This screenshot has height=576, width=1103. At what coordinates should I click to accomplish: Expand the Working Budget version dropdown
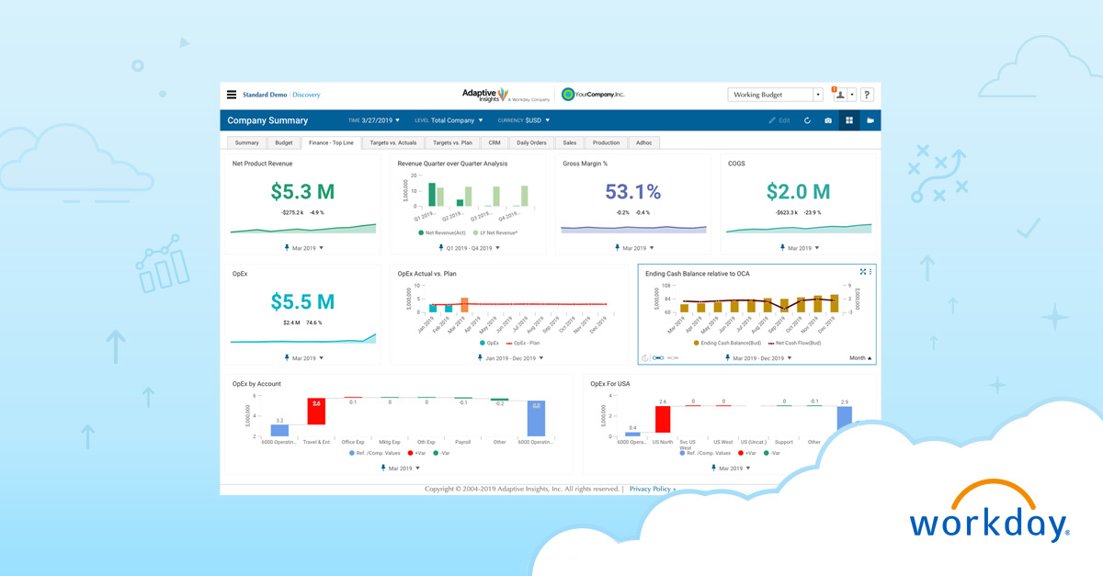(817, 95)
